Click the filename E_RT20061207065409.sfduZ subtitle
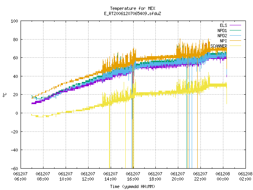253x190 pixels. [133, 13]
